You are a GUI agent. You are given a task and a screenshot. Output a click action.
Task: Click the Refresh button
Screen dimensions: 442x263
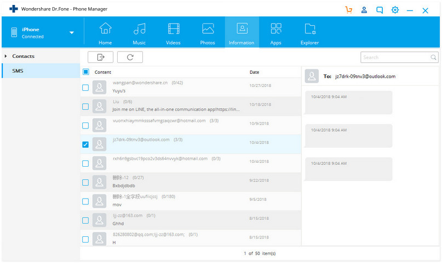click(x=130, y=57)
